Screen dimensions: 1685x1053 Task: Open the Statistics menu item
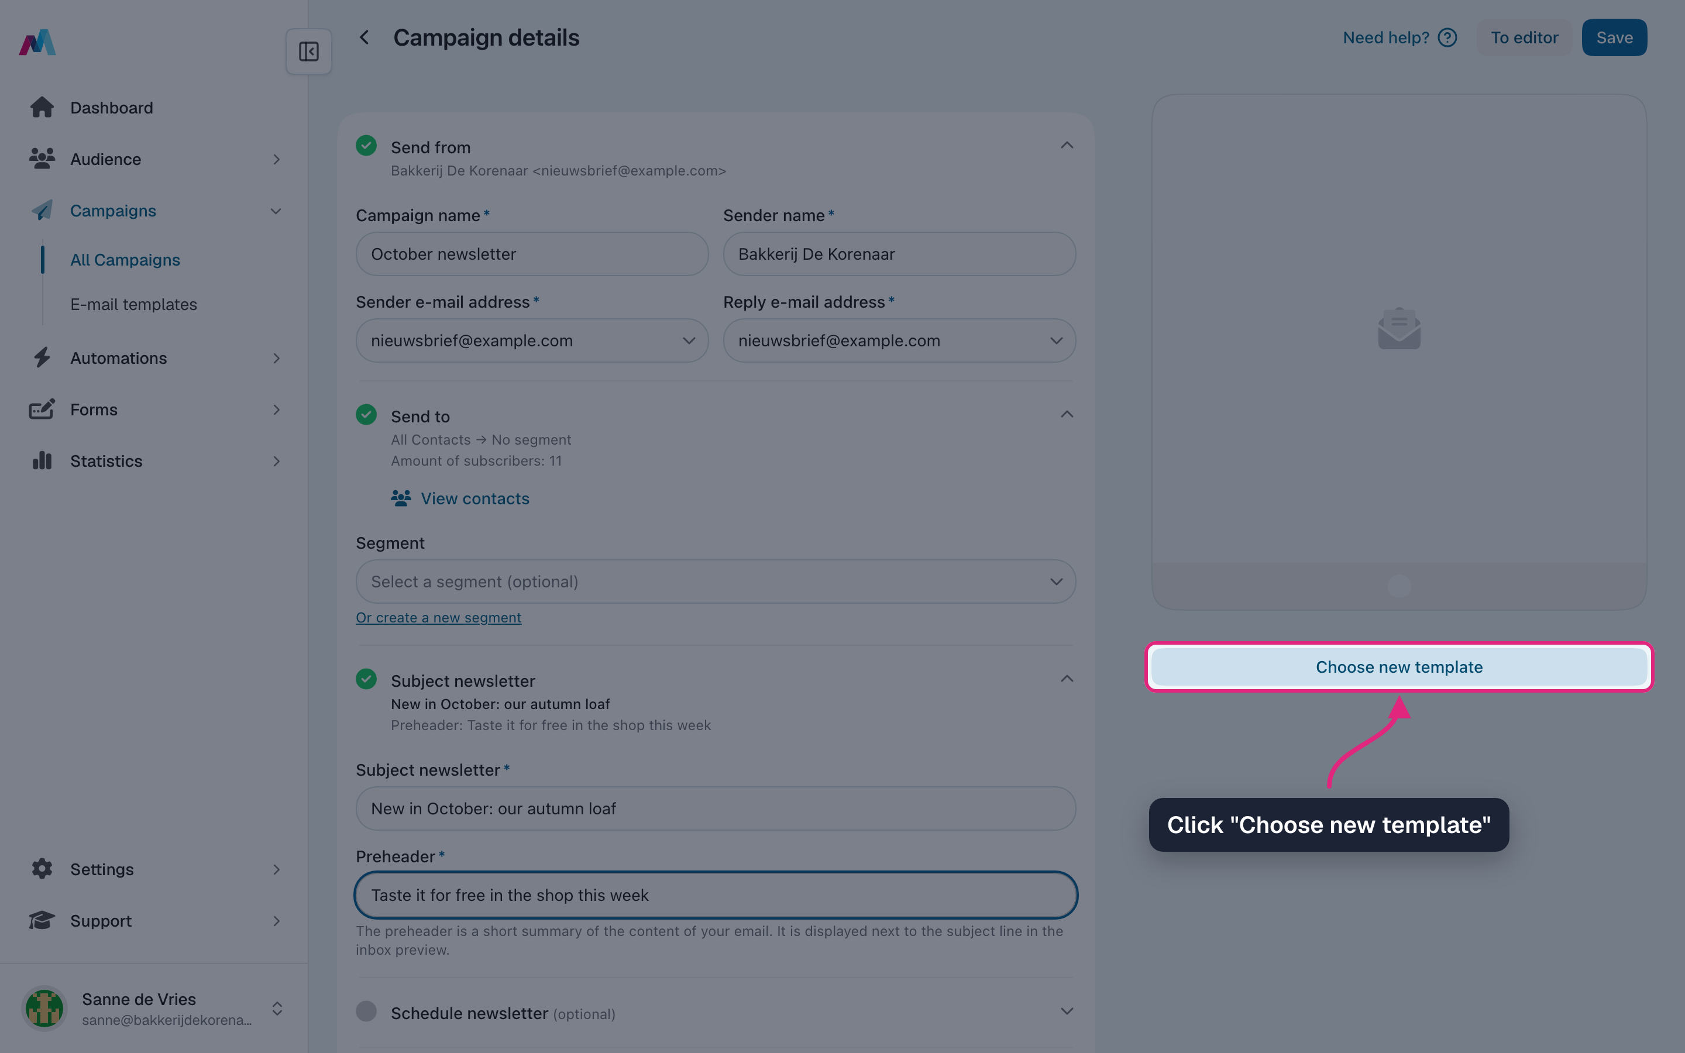(x=106, y=461)
